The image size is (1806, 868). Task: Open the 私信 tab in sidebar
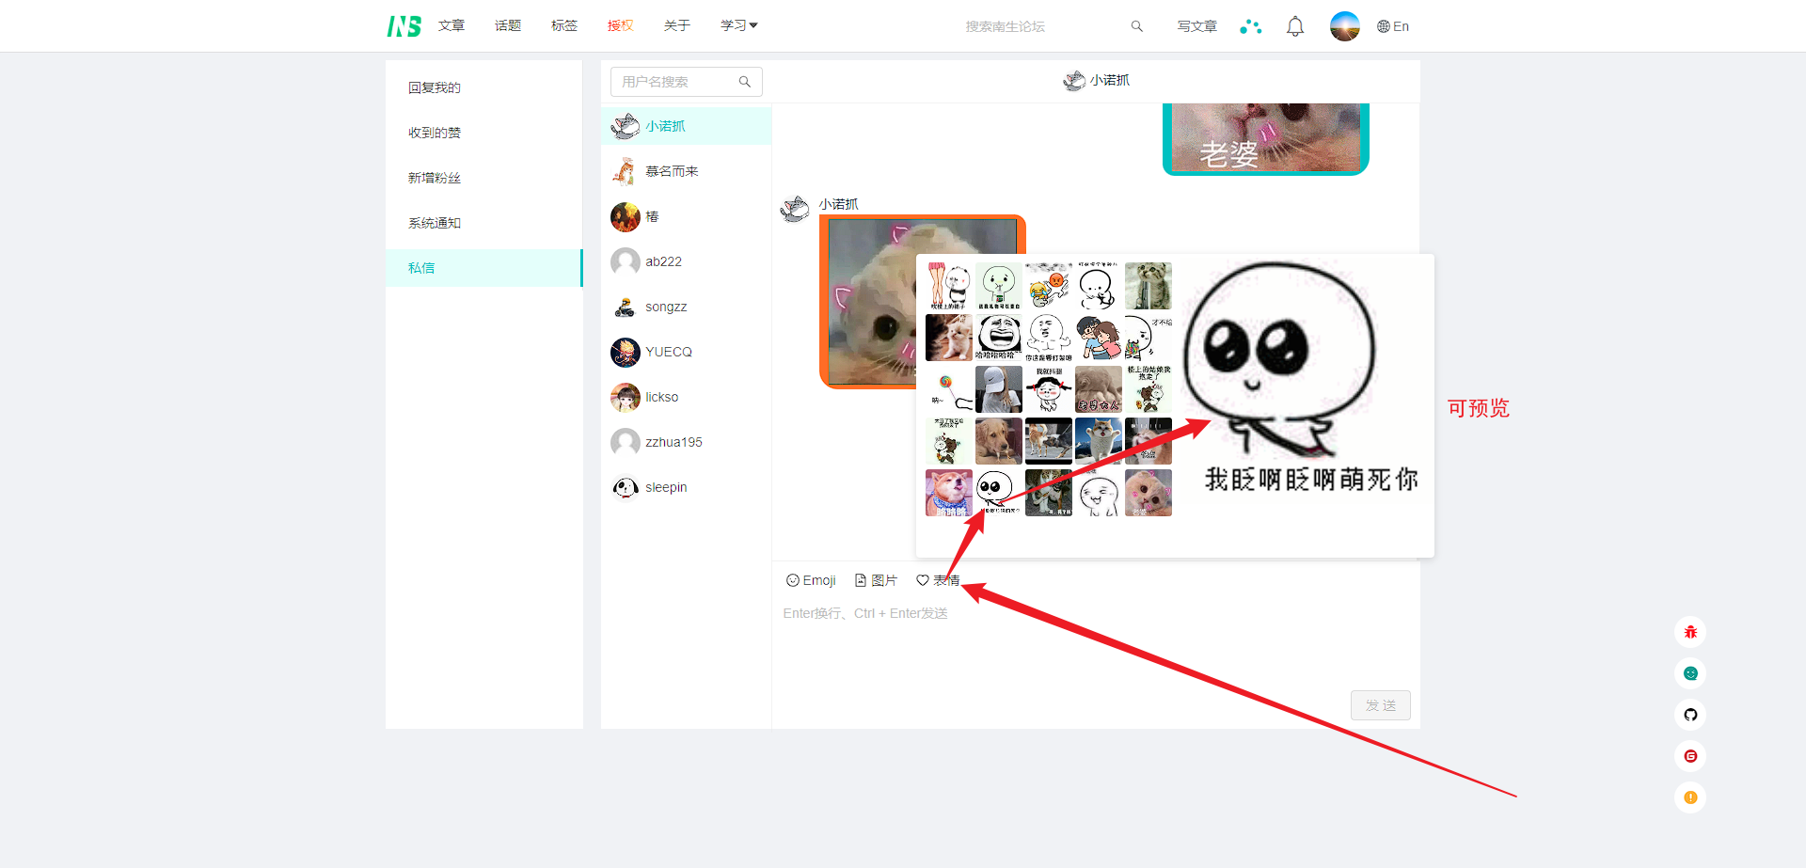[421, 268]
